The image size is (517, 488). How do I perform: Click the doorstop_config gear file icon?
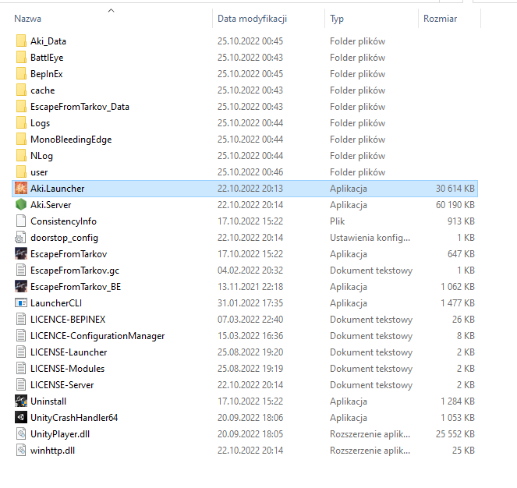coord(21,238)
